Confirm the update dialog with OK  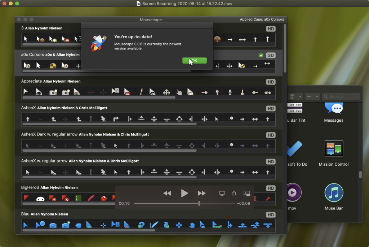coord(194,61)
